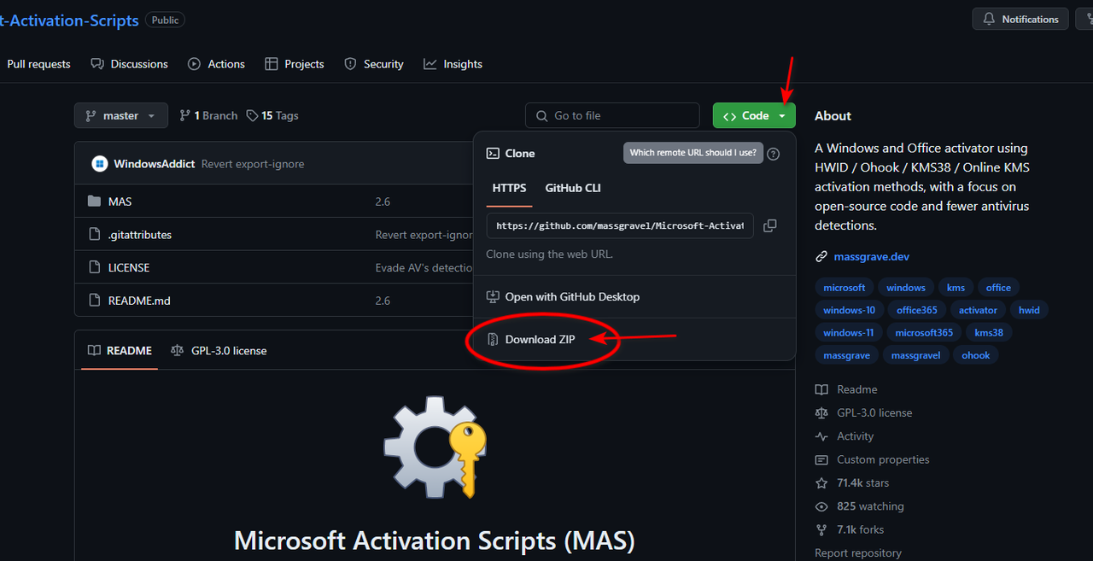Select the README tab
This screenshot has width=1093, height=561.
tap(120, 351)
